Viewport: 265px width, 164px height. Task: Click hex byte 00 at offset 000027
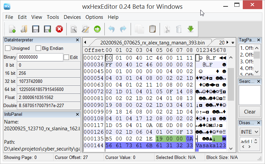pos(109,58)
